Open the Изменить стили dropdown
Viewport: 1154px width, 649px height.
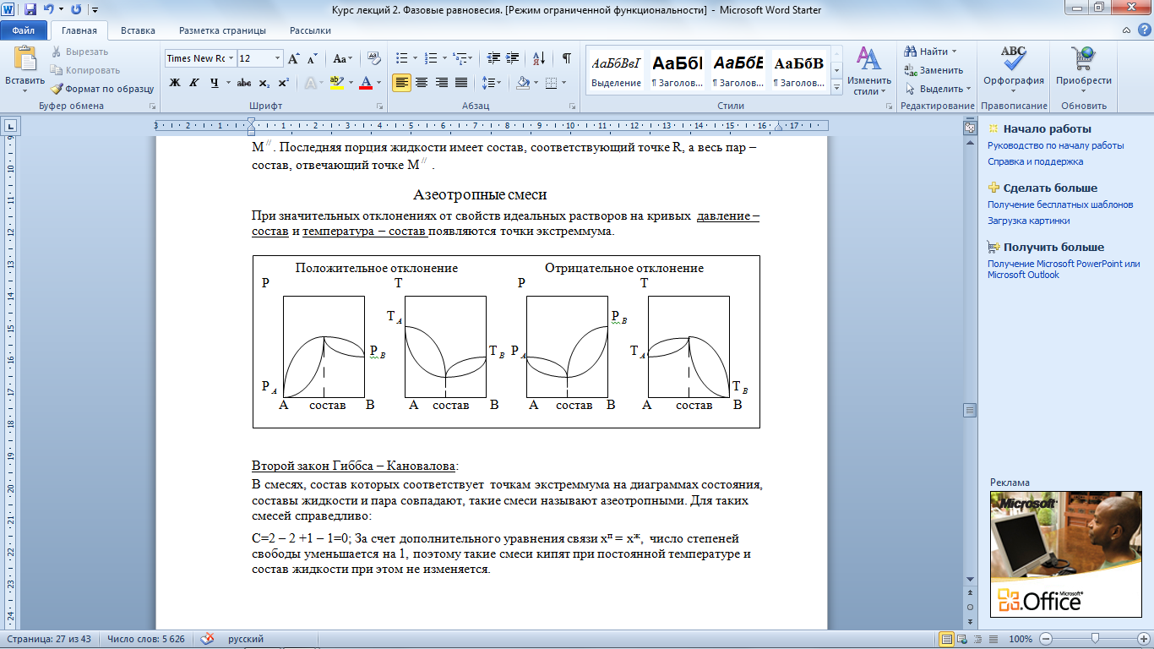click(869, 71)
